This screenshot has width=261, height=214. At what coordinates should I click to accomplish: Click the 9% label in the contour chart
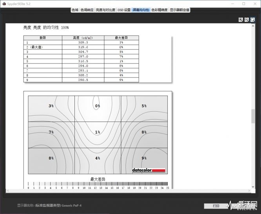pyautogui.click(x=144, y=158)
